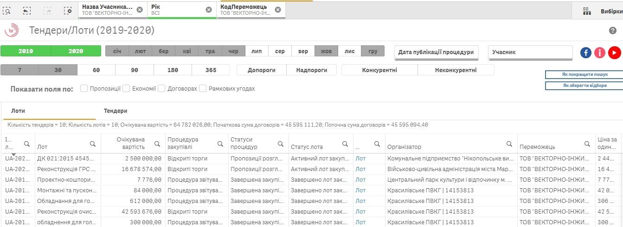Image resolution: width=623 pixels, height=227 pixels.
Task: Select month чер
Action: coord(233,51)
